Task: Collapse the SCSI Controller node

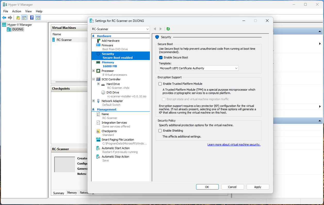Action: click(x=93, y=79)
